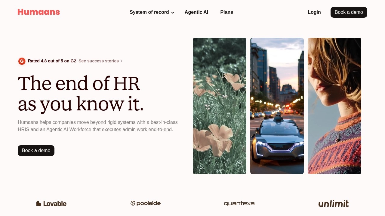Image resolution: width=385 pixels, height=216 pixels.
Task: Click the unlimit logo
Action: (x=334, y=203)
